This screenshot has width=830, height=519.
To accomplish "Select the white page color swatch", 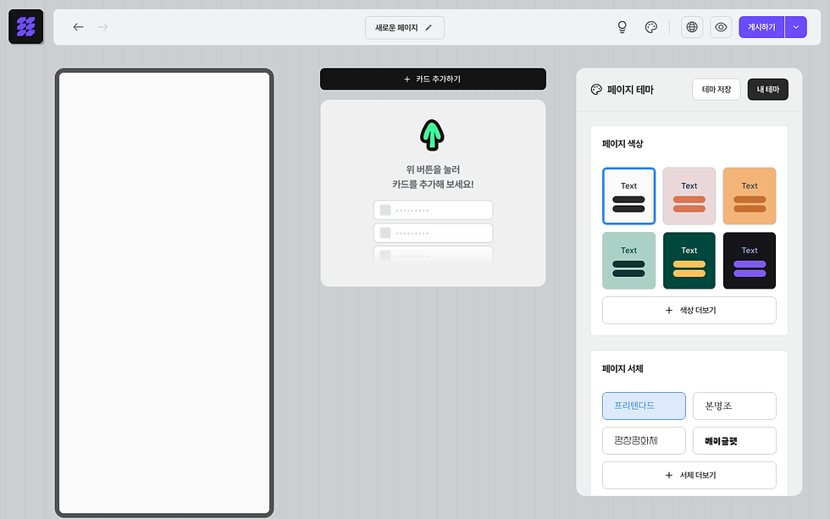I will tap(628, 196).
